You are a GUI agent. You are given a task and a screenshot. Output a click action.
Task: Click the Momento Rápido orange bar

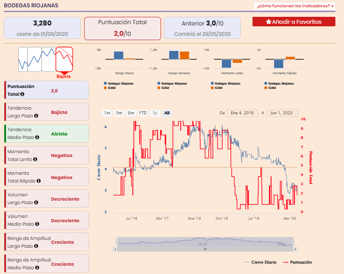[x=290, y=58]
